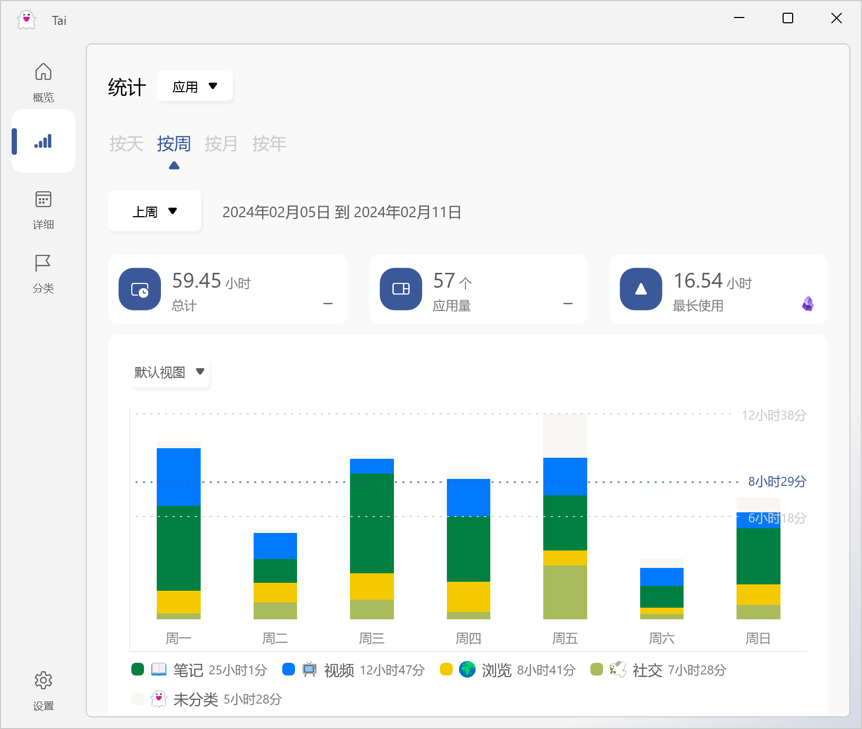
Task: Click the 统计 page heading
Action: point(127,87)
